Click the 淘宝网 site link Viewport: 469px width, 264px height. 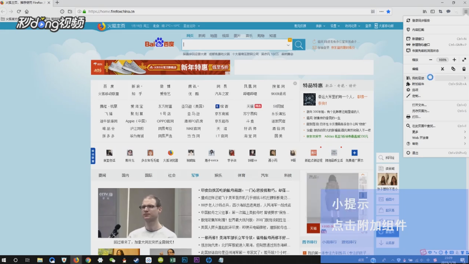pyautogui.click(x=250, y=136)
